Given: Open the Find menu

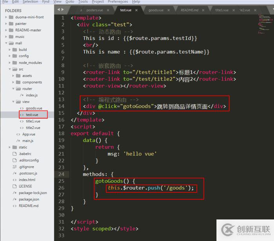Looking at the screenshot, I should (x=46, y=2).
